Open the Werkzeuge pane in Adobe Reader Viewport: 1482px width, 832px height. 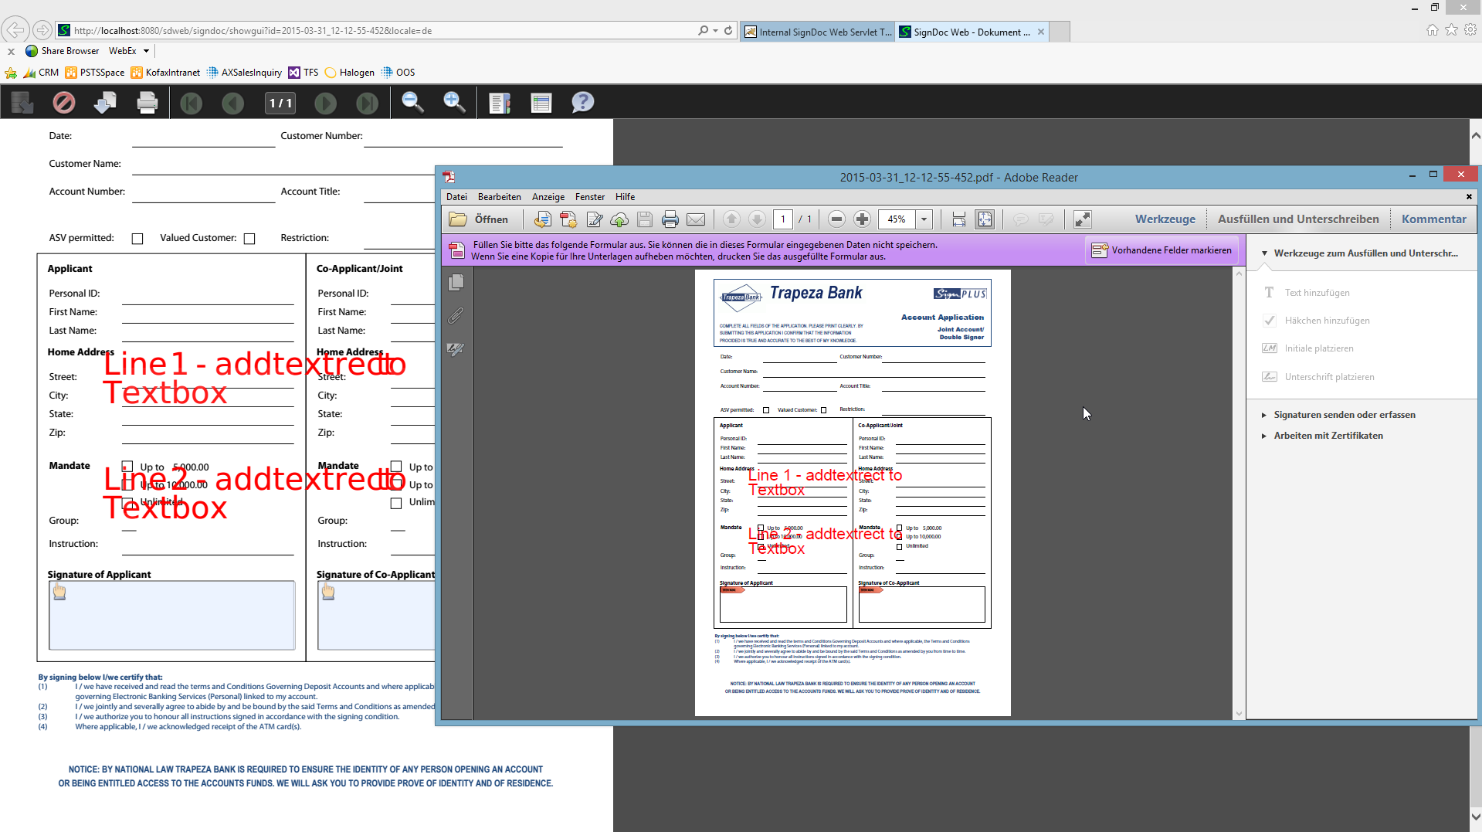[1165, 219]
